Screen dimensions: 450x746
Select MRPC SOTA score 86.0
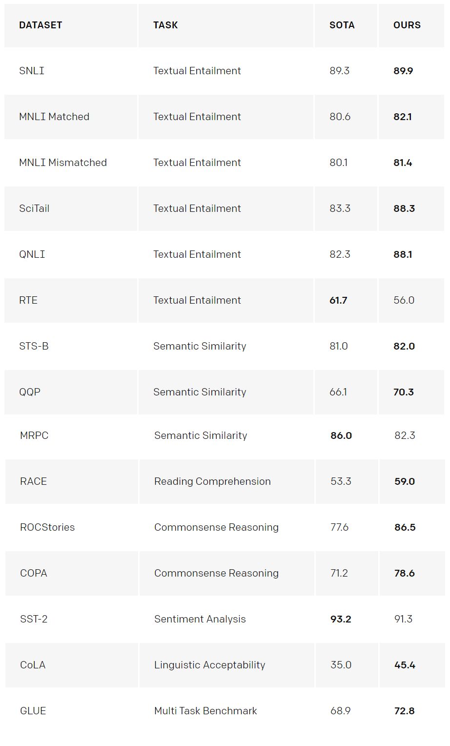click(341, 435)
